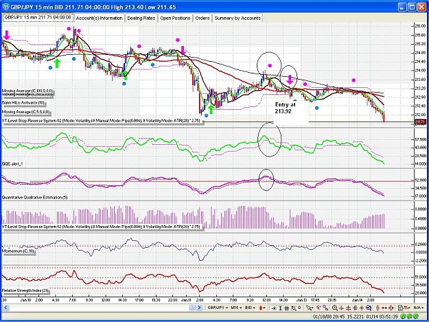
Task: Click the dark hash grid zoom icon
Action: [x=355, y=308]
